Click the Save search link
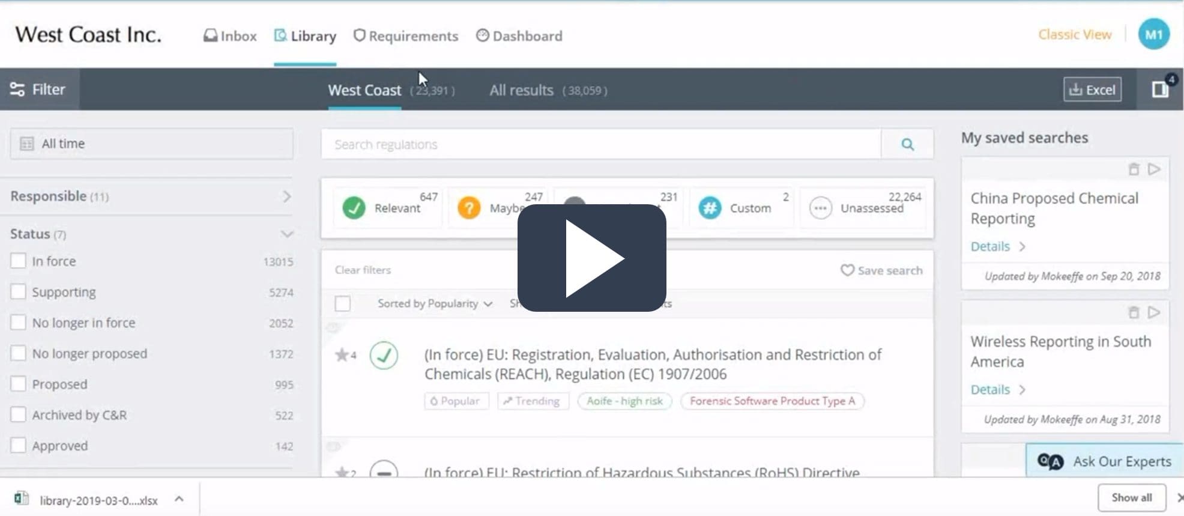 (881, 270)
